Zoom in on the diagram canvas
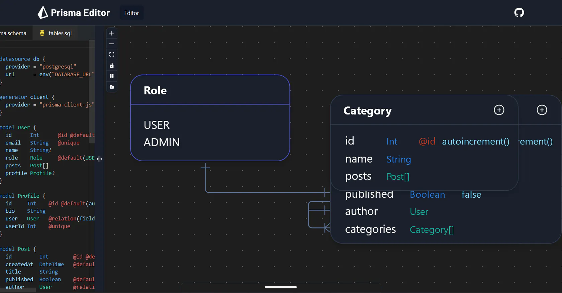The width and height of the screenshot is (562, 293). pos(112,33)
